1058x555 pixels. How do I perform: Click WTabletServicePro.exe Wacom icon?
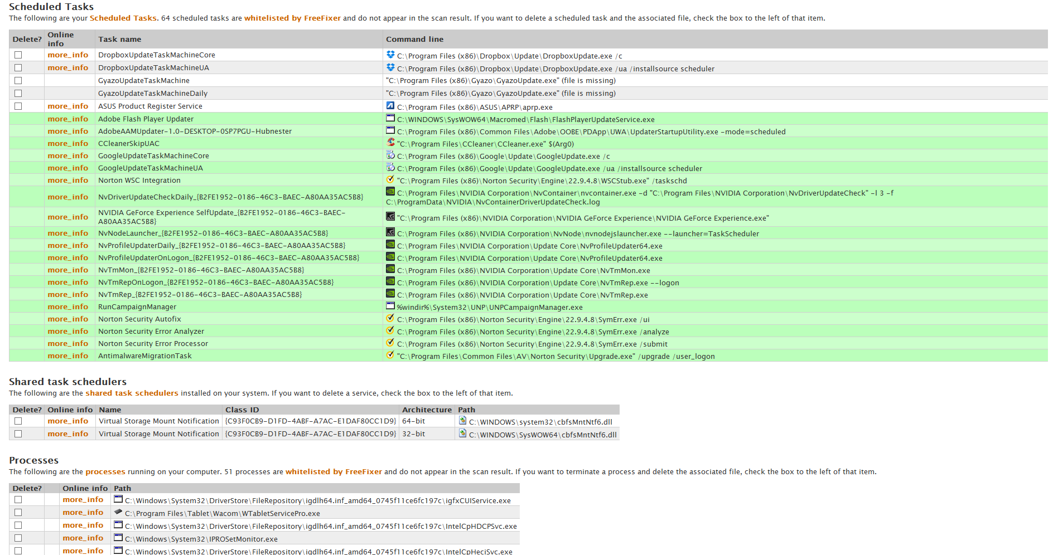tap(118, 512)
